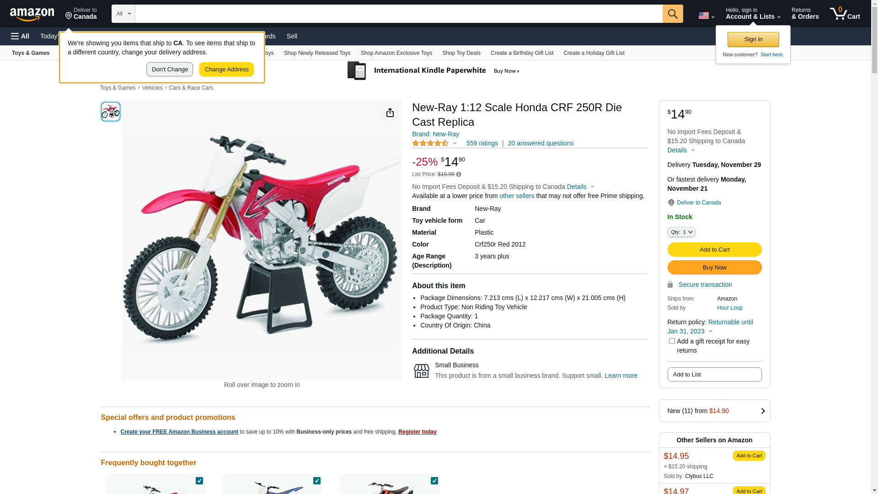Uncheck the first frequently bought item
Screen dimensions: 878x494
pyautogui.click(x=199, y=481)
